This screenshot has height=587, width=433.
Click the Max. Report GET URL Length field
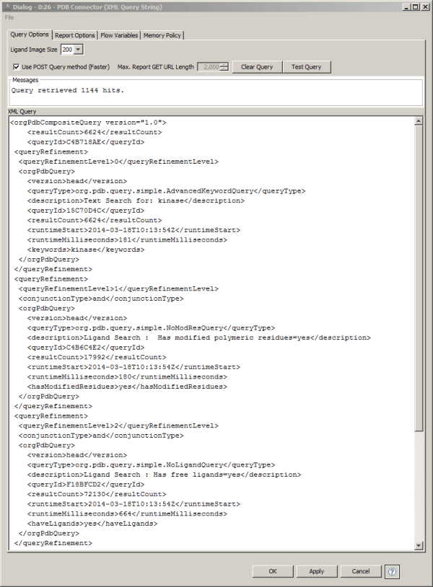(x=213, y=67)
